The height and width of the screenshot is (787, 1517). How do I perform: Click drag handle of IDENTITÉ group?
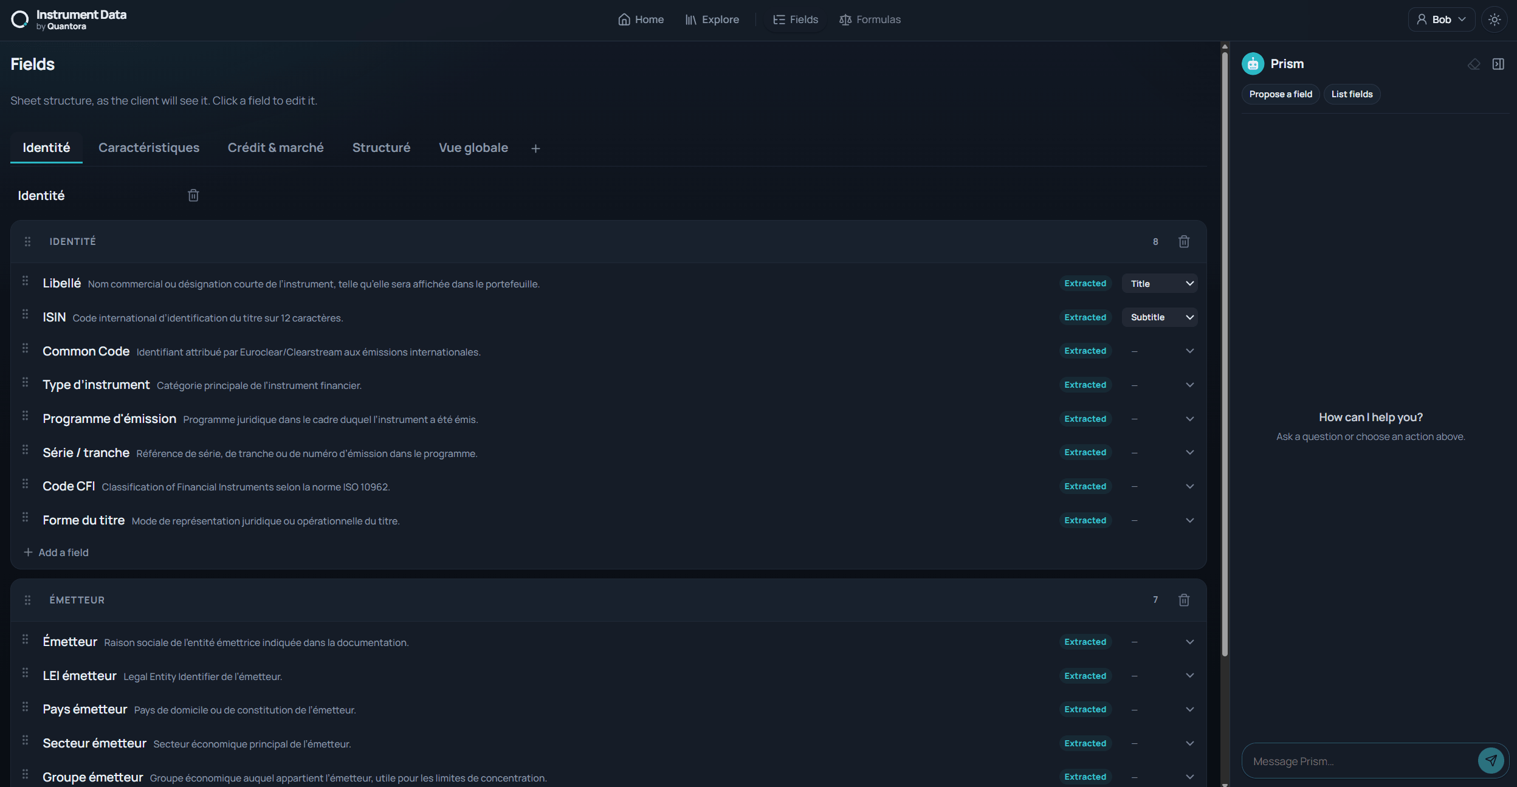[x=27, y=241]
